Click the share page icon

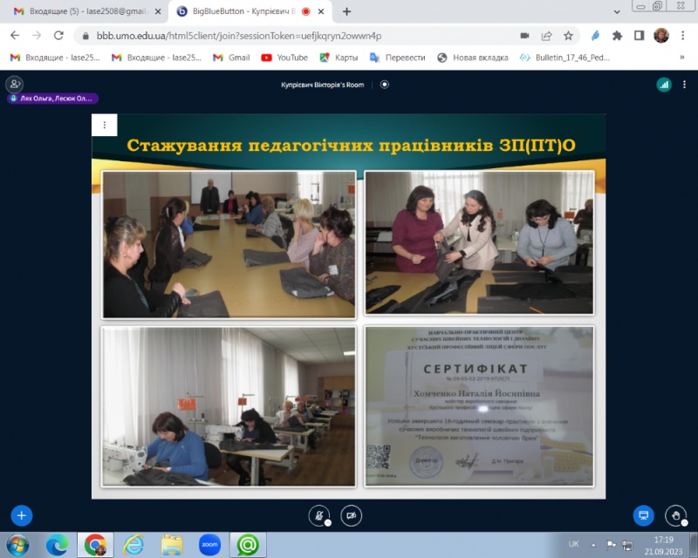coord(546,36)
